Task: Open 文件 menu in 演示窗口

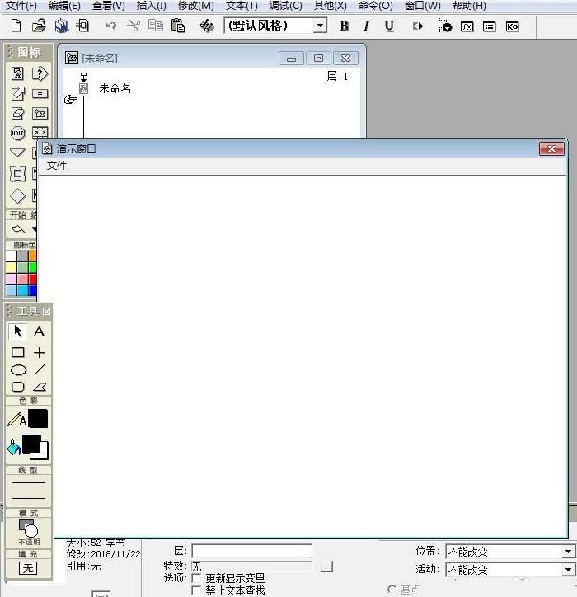Action: point(57,166)
